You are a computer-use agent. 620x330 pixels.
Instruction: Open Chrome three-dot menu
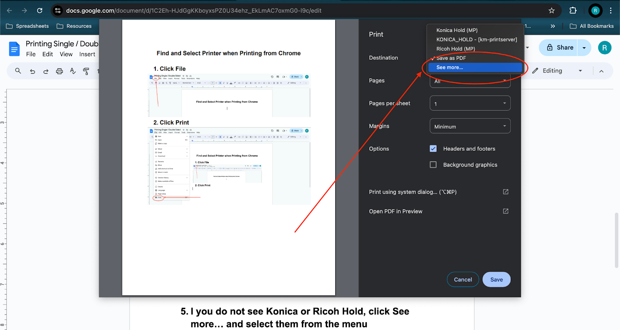coord(611,10)
